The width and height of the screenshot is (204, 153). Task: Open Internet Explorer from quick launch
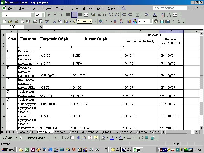(50, 150)
